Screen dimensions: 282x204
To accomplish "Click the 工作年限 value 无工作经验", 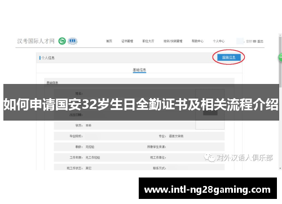I will tap(93, 158).
